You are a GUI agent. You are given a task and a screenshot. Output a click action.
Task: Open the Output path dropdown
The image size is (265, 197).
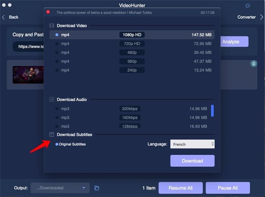60,188
